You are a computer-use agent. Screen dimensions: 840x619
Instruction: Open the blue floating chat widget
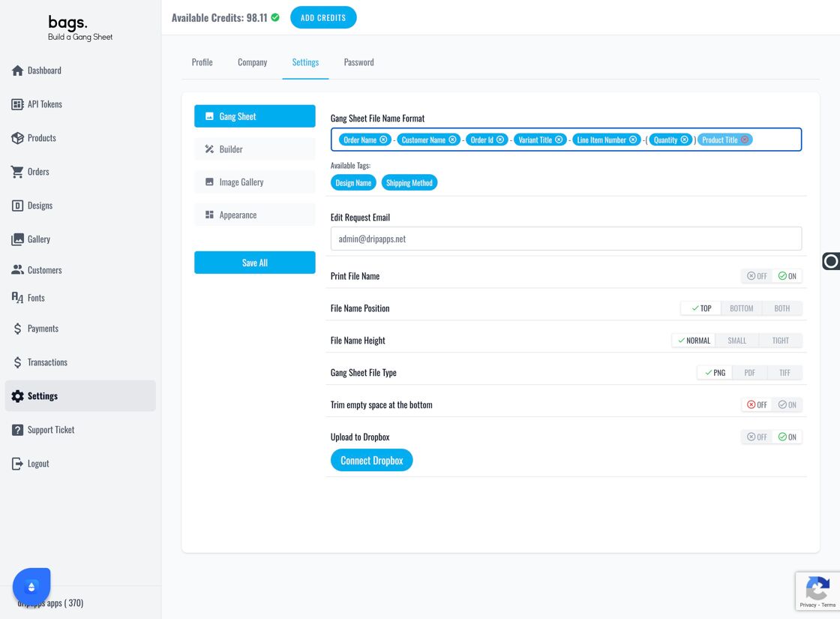[31, 587]
